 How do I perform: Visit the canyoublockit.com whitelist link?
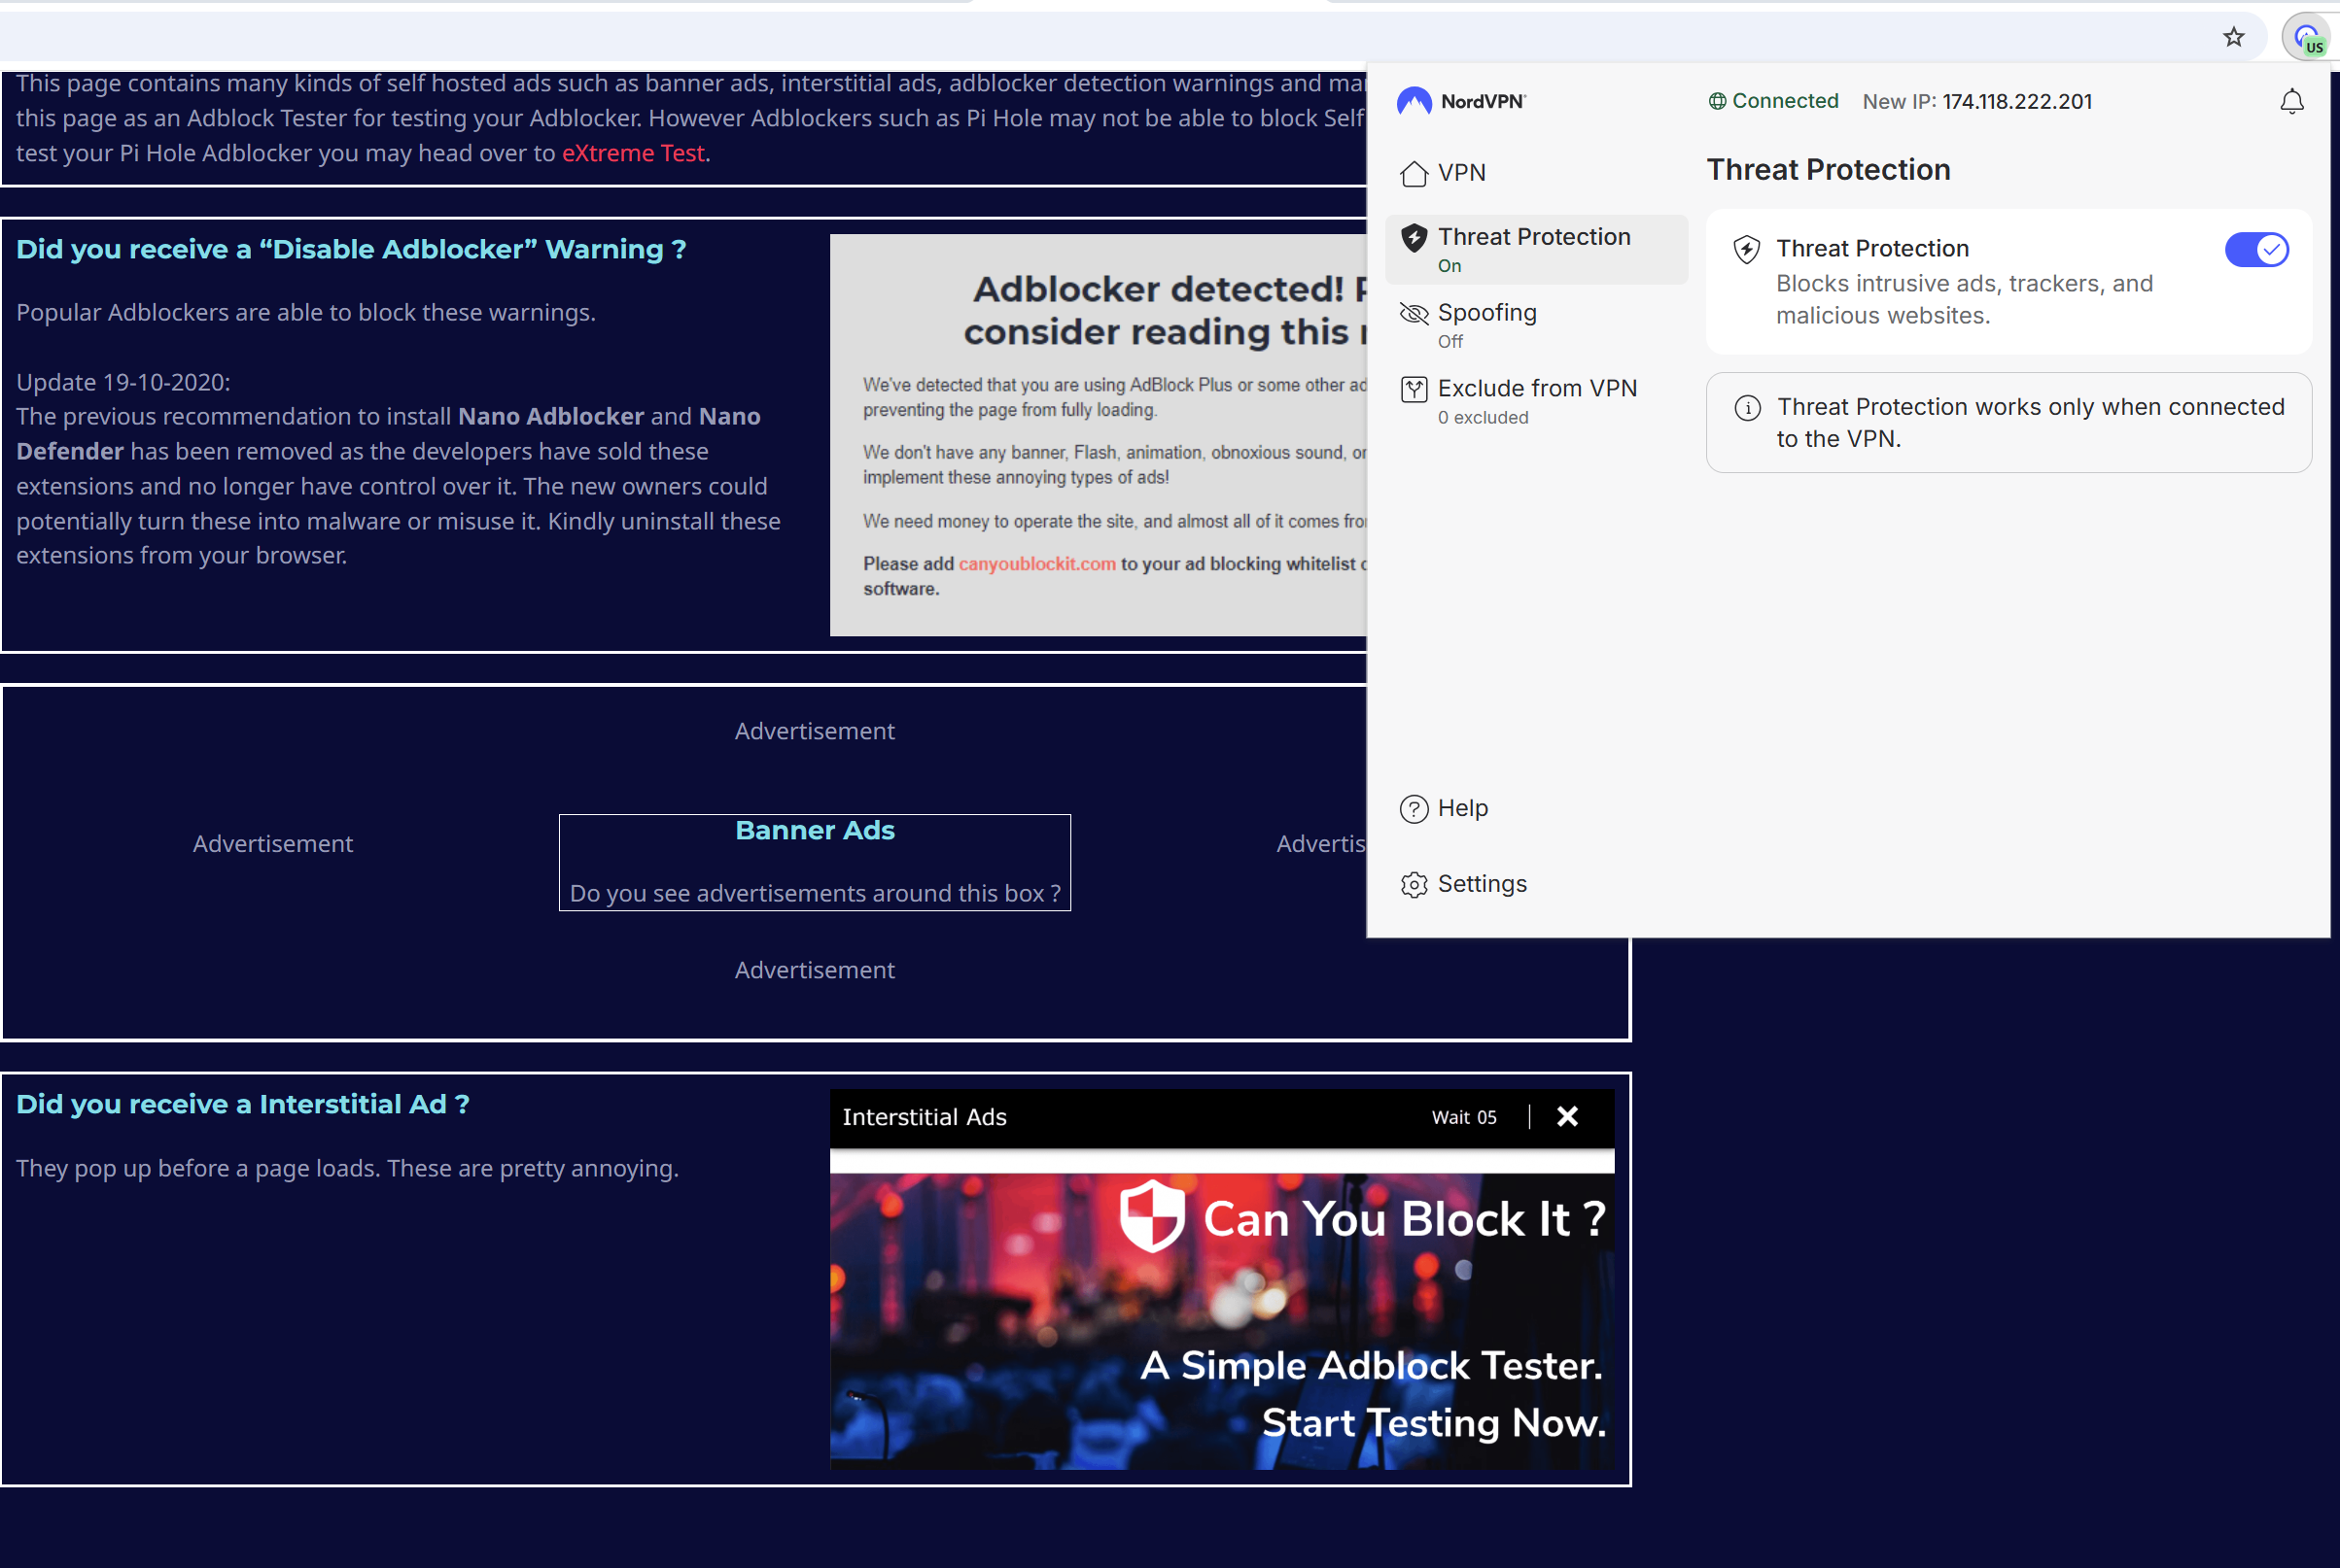[1036, 563]
